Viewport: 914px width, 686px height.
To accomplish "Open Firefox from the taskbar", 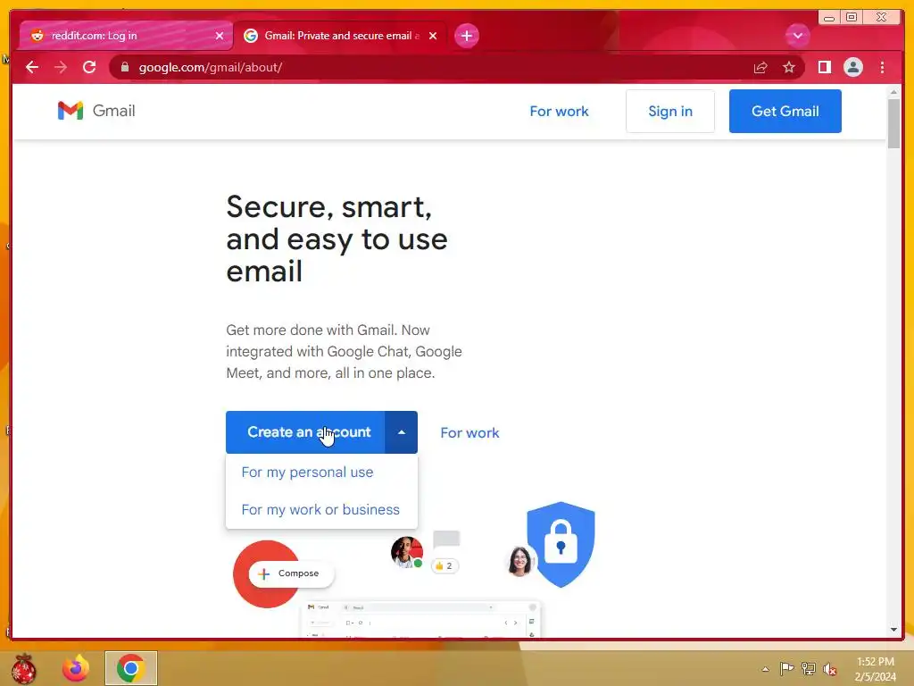I will tap(76, 668).
